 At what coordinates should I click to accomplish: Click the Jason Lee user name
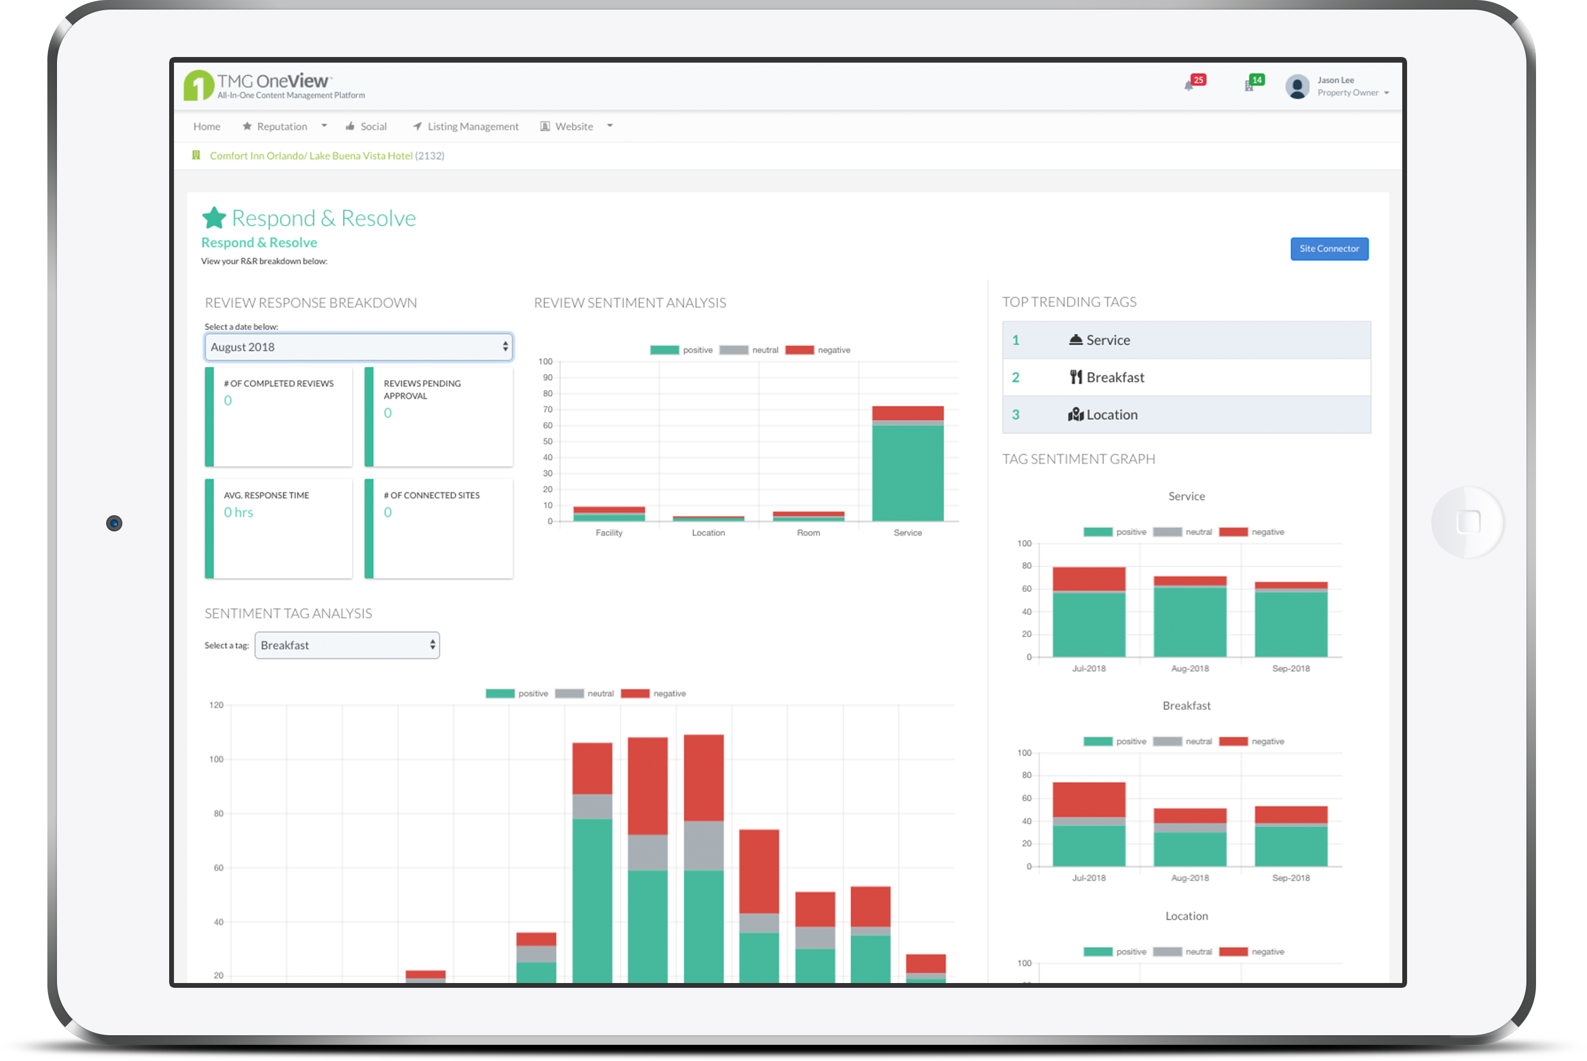coord(1335,80)
